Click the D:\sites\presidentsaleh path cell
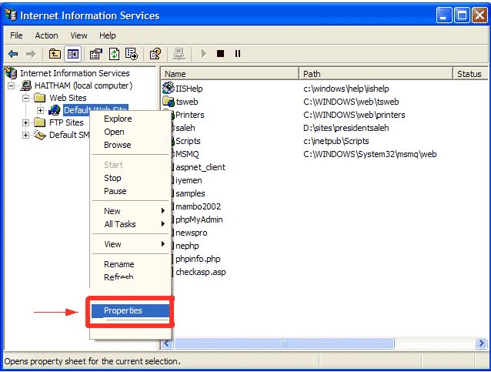Viewport: 491px width, 372px height. pos(346,128)
